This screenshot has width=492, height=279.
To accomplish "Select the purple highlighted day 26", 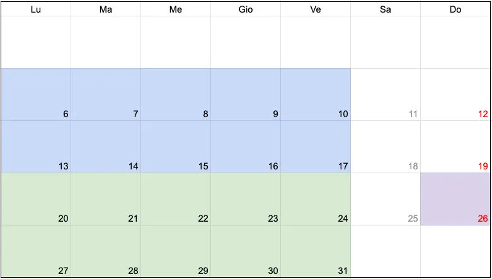I will pos(455,199).
